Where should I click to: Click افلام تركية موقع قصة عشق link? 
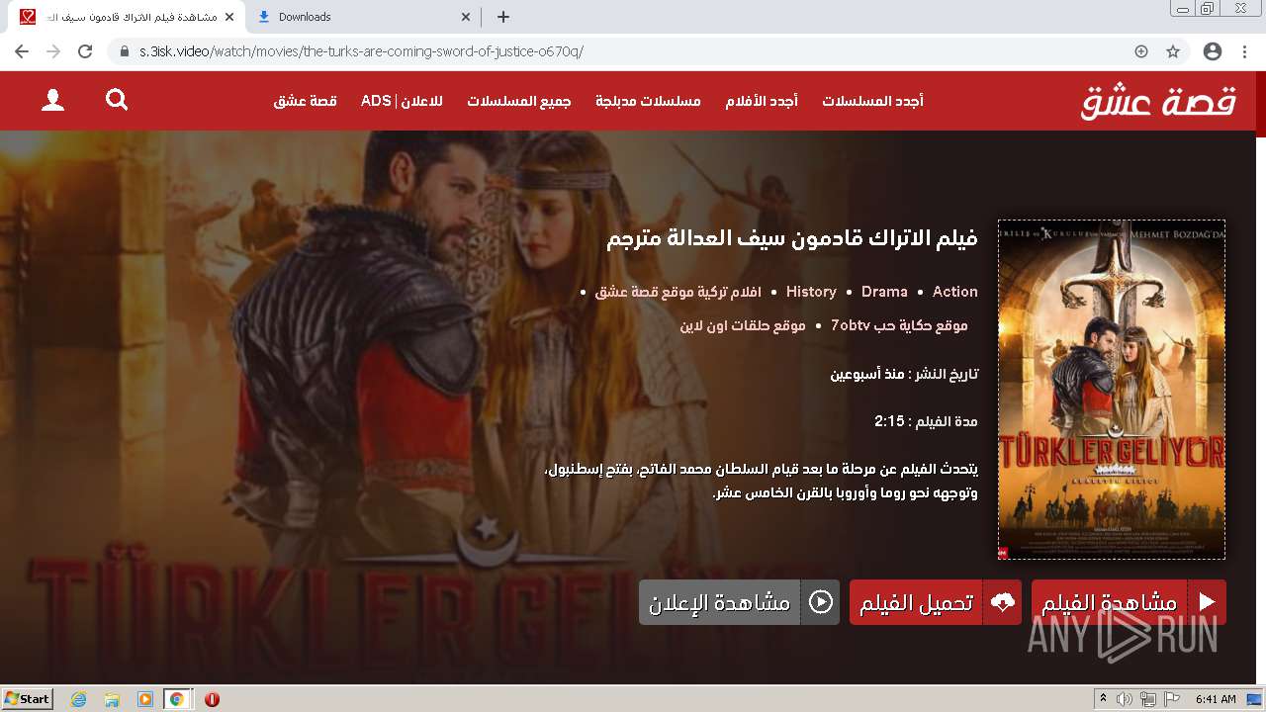[x=678, y=292]
